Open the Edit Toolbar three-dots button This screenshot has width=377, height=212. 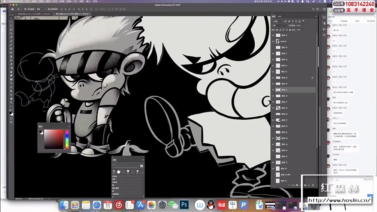[11, 106]
